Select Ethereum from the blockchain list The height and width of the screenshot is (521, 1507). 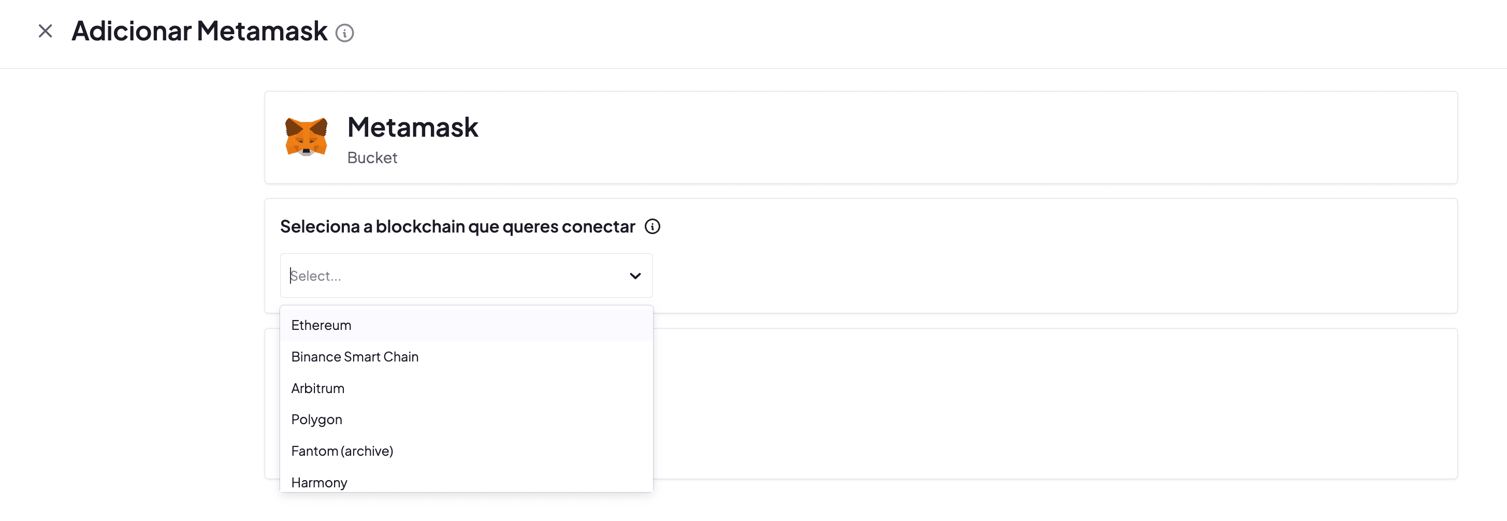[x=321, y=325]
